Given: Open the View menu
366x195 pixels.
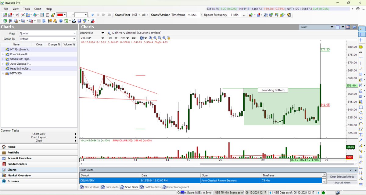Looking at the screenshot, I should 16,9.
